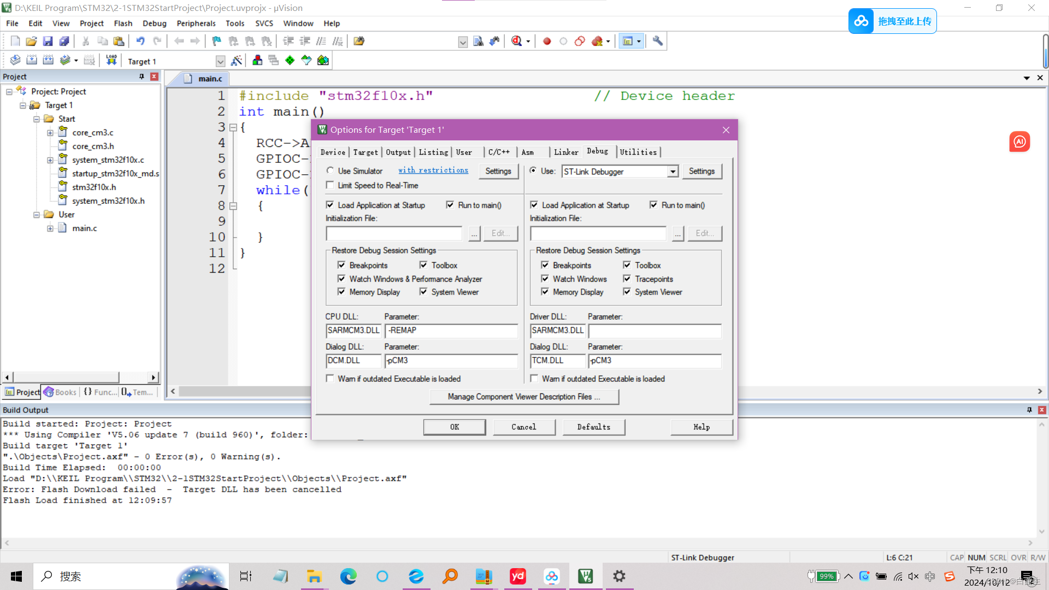Image resolution: width=1049 pixels, height=590 pixels.
Task: Open Configuration wrench icon in toolbar
Action: click(657, 41)
